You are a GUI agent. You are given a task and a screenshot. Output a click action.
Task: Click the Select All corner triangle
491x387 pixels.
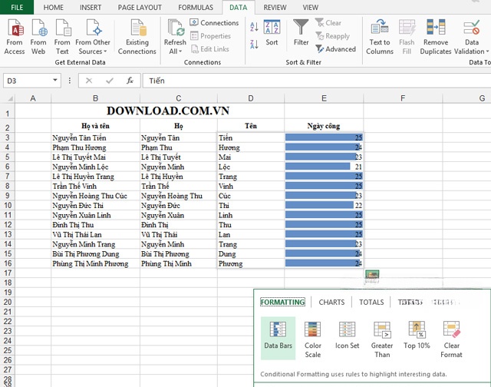click(10, 98)
